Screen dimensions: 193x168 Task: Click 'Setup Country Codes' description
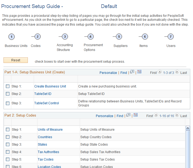coord(96,137)
